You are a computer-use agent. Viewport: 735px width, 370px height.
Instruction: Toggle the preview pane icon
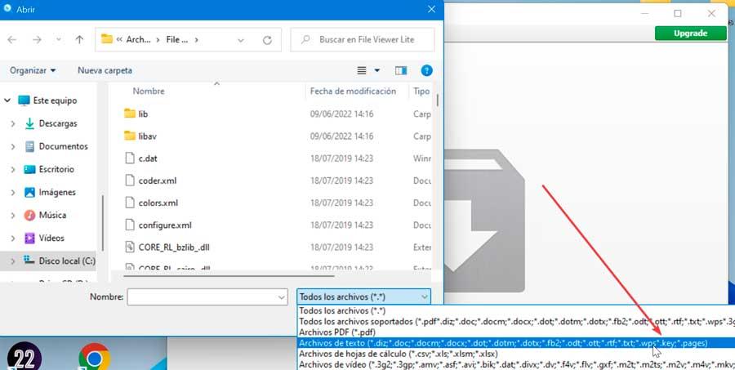[400, 71]
